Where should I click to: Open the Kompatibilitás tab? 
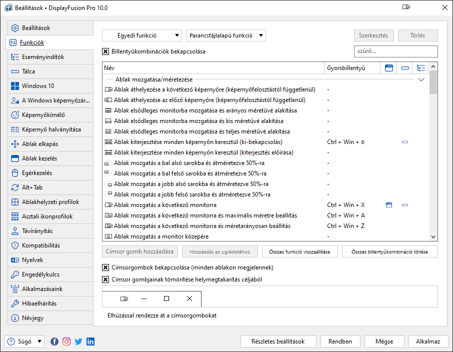tap(50, 245)
